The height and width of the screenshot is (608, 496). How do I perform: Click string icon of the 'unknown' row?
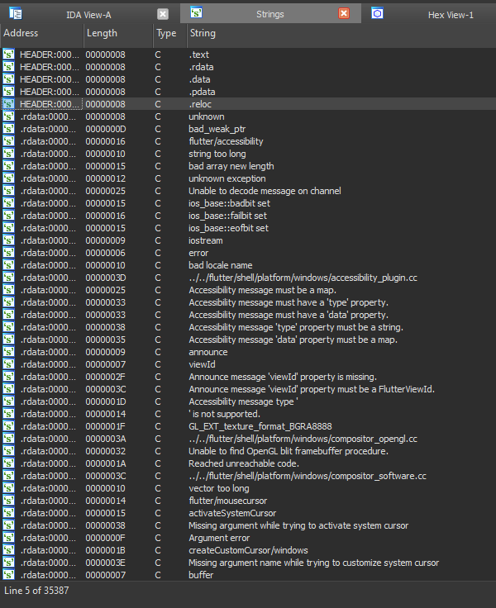[8, 116]
